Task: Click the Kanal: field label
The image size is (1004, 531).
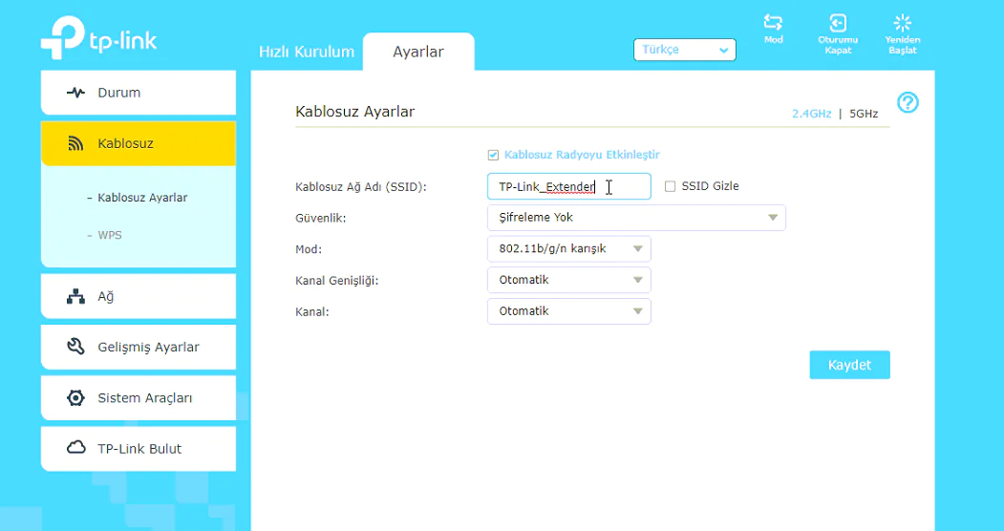Action: point(311,312)
